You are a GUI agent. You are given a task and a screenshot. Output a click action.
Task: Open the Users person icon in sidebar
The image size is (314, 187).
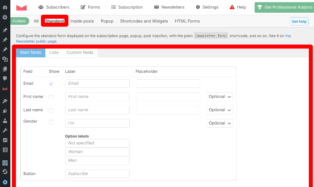[5, 121]
